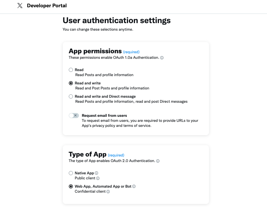267x210 pixels.
Task: Click the X logo icon
Action: (20, 6)
